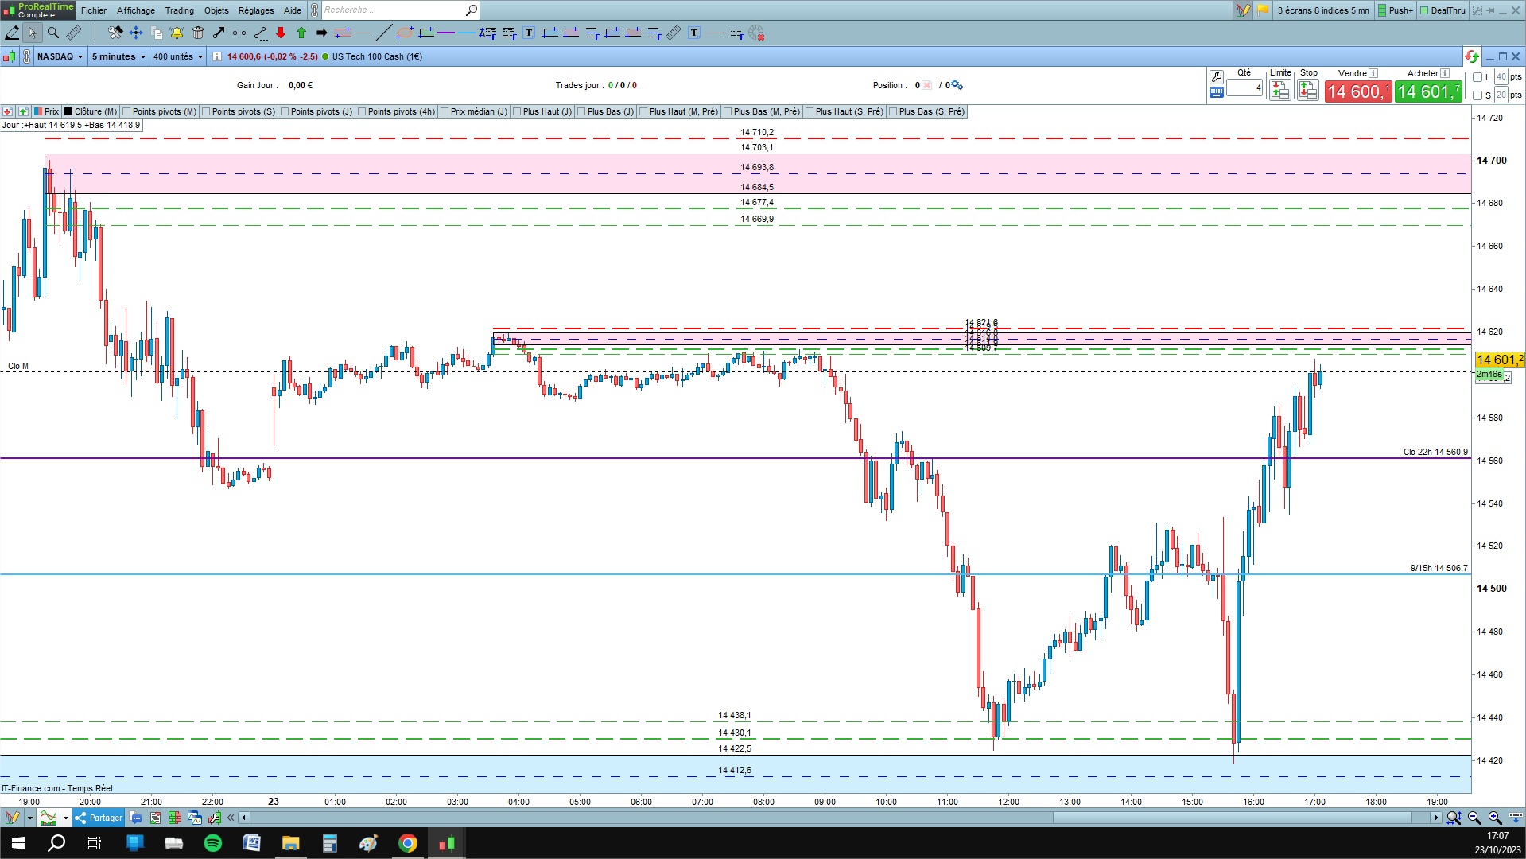This screenshot has width=1526, height=859.
Task: Click the Vendre 14 600 sell button
Action: point(1357,91)
